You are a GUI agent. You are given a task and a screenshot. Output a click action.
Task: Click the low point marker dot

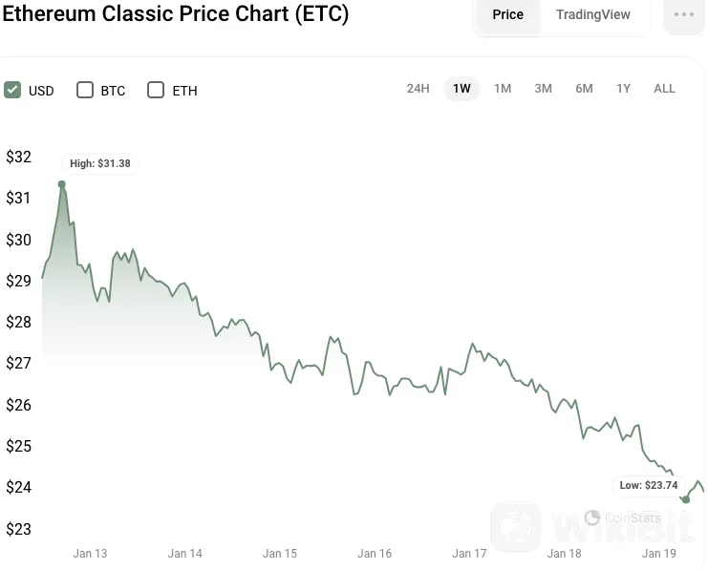click(x=685, y=499)
